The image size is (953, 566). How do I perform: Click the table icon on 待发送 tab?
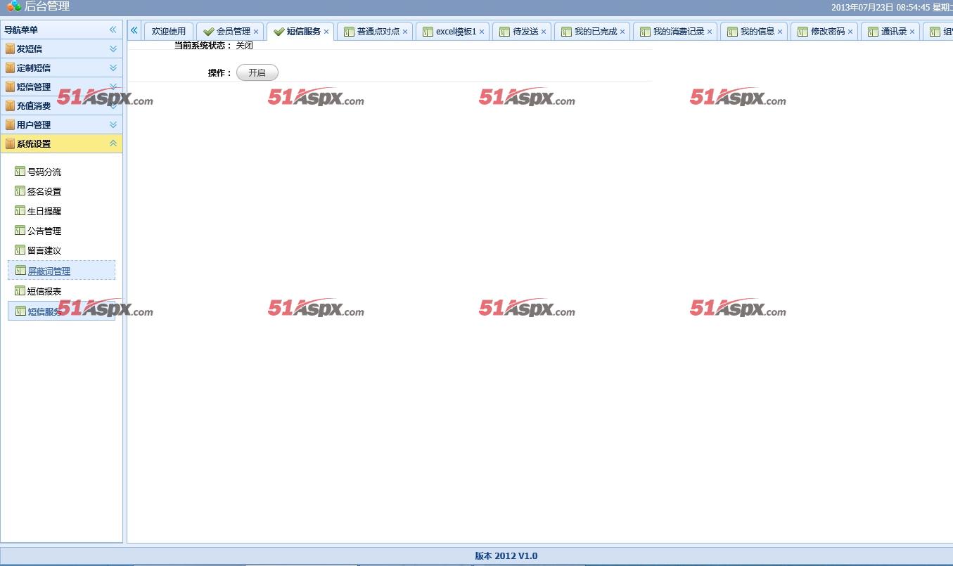[x=504, y=32]
